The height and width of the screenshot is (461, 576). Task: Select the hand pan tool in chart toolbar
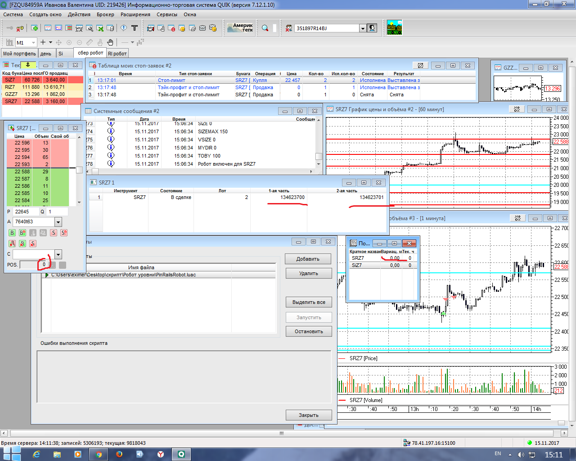[110, 42]
